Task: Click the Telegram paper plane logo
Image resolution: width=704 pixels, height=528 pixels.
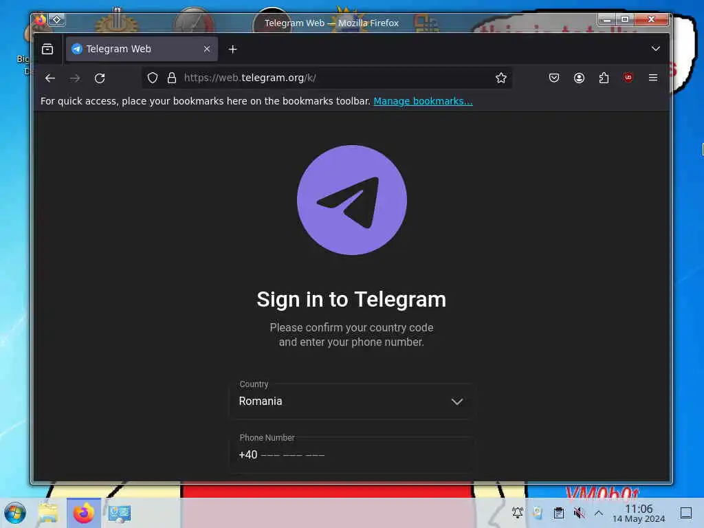Action: [x=352, y=200]
